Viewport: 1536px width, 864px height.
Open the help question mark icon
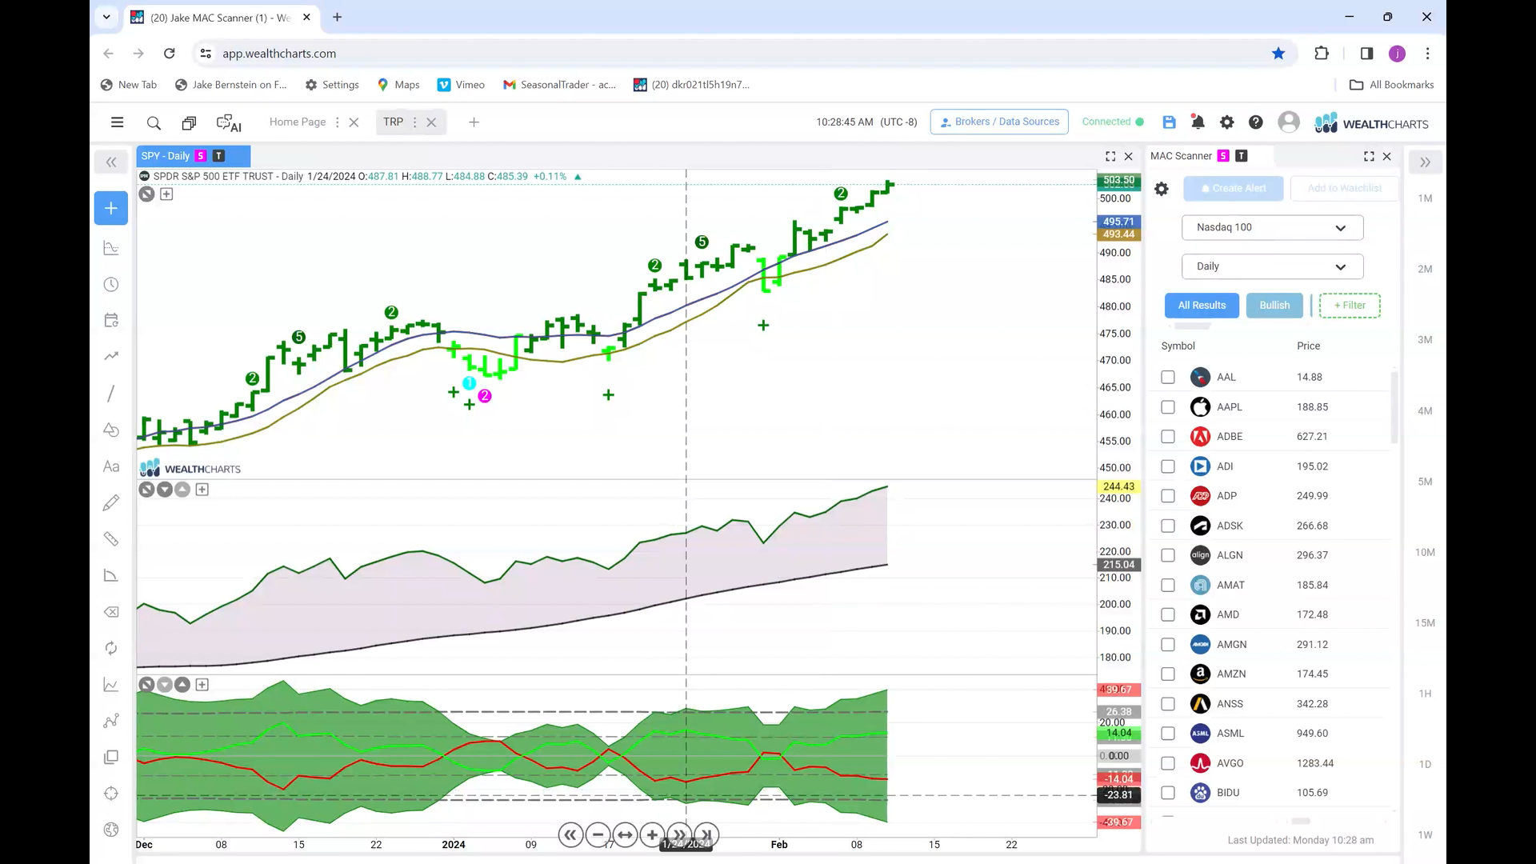point(1256,122)
